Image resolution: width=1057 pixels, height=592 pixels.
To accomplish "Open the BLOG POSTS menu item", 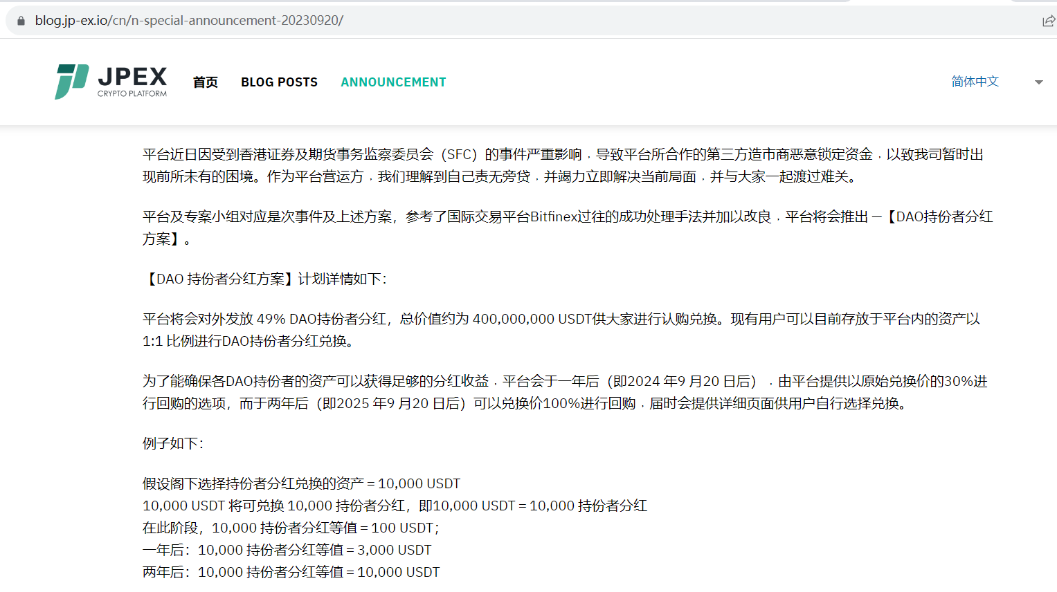I will [280, 82].
